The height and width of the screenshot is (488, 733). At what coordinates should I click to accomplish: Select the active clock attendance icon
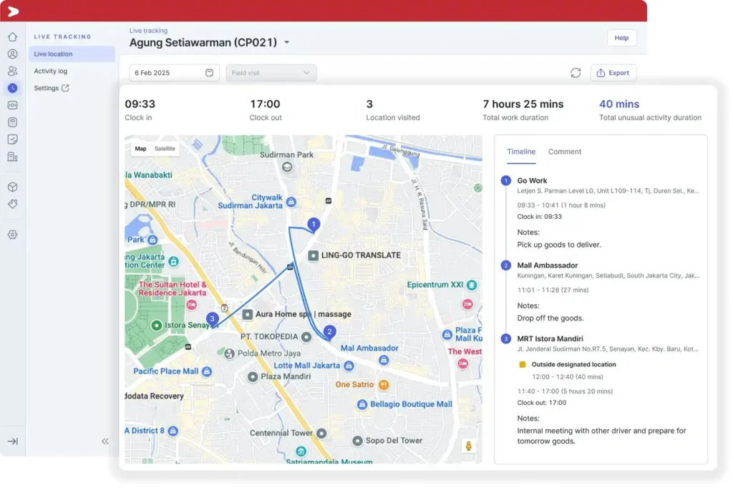tap(12, 88)
